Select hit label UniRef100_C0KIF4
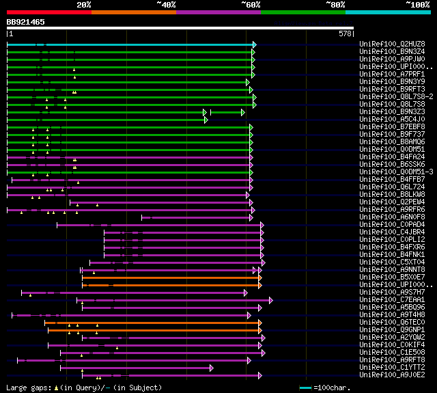The height and width of the screenshot is (393, 437). (392, 345)
